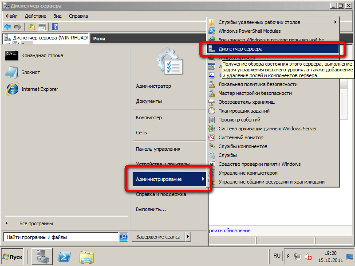
Task: Click the Службы gears icon
Action: (x=212, y=155)
